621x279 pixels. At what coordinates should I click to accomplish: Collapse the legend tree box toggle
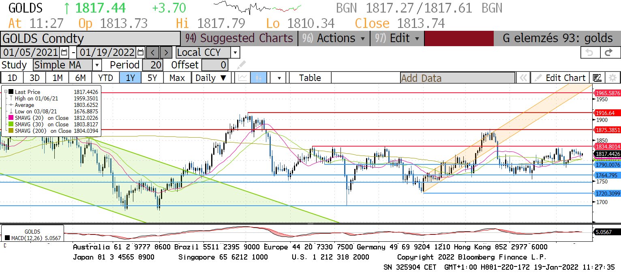tap(6, 92)
